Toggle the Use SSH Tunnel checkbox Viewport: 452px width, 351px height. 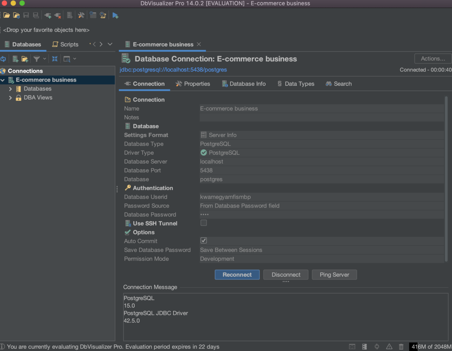coord(203,223)
